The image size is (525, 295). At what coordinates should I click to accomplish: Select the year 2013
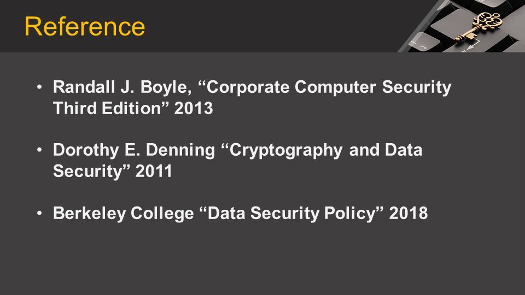pyautogui.click(x=194, y=108)
